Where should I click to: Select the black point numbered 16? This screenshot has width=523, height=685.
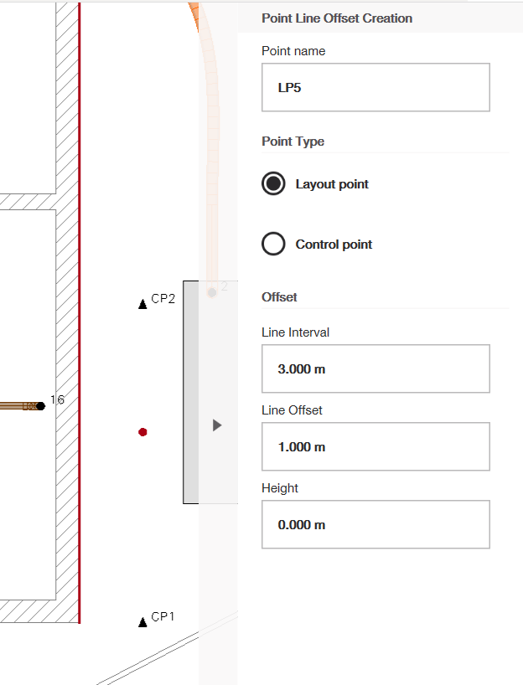pyautogui.click(x=40, y=406)
